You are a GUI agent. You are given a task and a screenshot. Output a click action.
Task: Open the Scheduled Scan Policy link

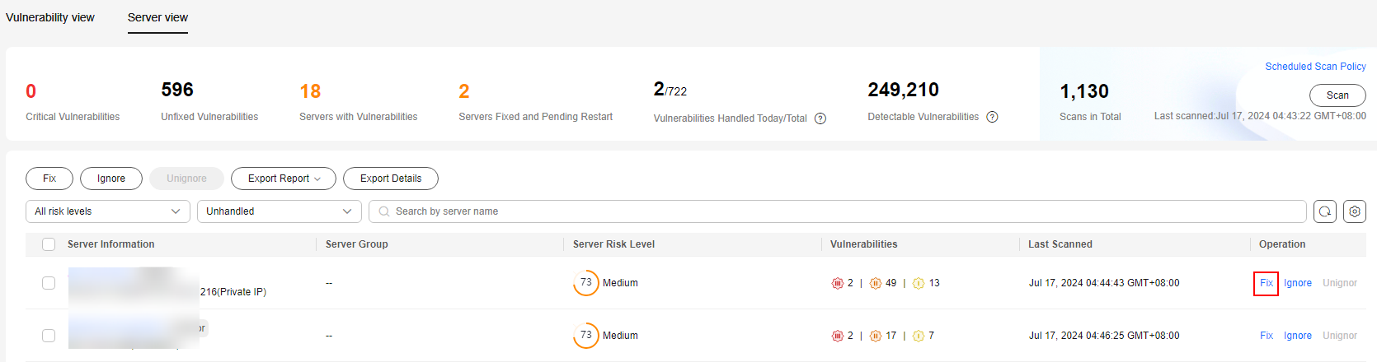tap(1315, 67)
